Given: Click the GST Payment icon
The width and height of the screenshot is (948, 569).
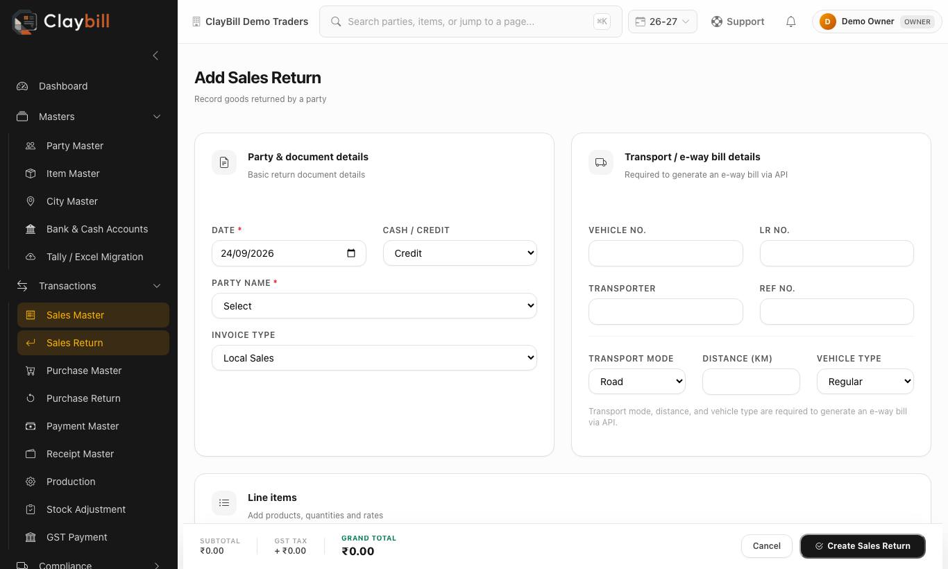Looking at the screenshot, I should [31, 537].
